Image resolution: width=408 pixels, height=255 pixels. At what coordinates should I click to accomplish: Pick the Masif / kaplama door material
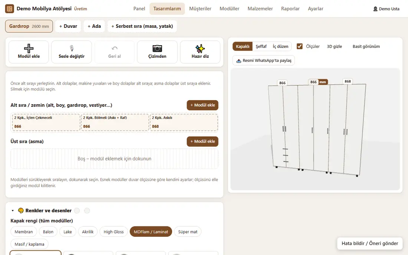pyautogui.click(x=29, y=244)
